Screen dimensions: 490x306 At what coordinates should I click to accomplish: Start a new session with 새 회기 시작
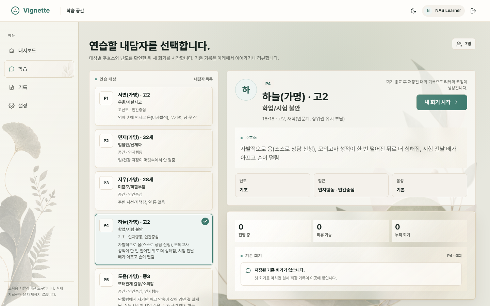pos(442,102)
